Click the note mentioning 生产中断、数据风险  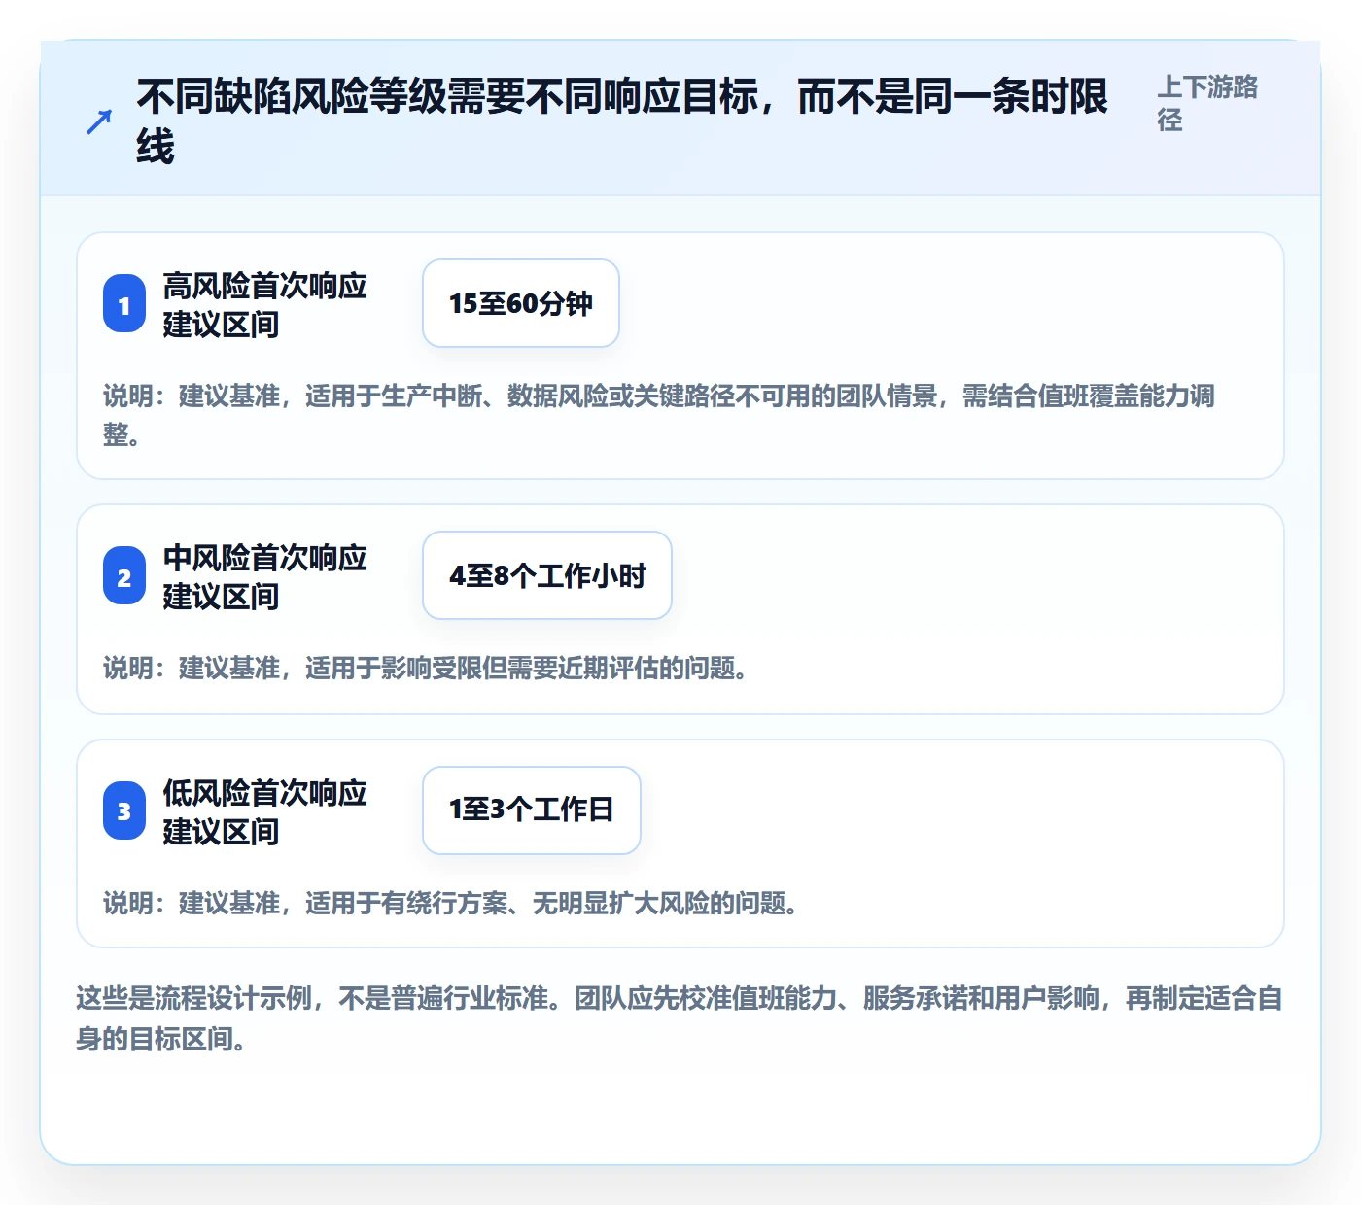pyautogui.click(x=659, y=415)
